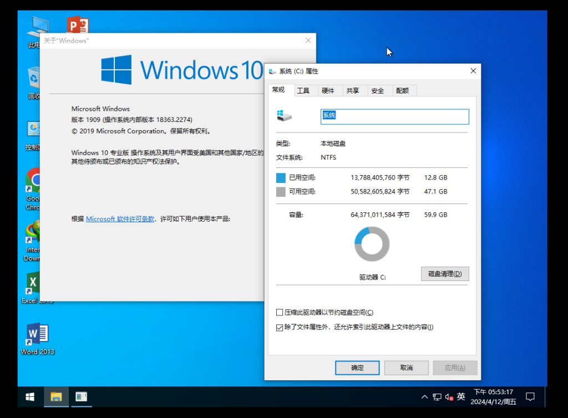
Task: Select the Excel 2013 desktop icon
Action: pyautogui.click(x=33, y=286)
